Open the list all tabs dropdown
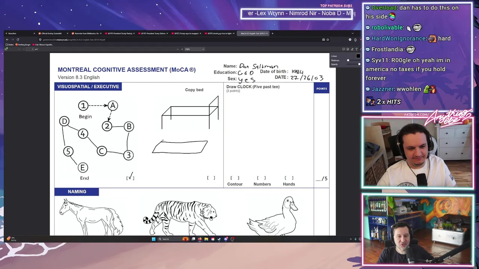 tap(353, 33)
